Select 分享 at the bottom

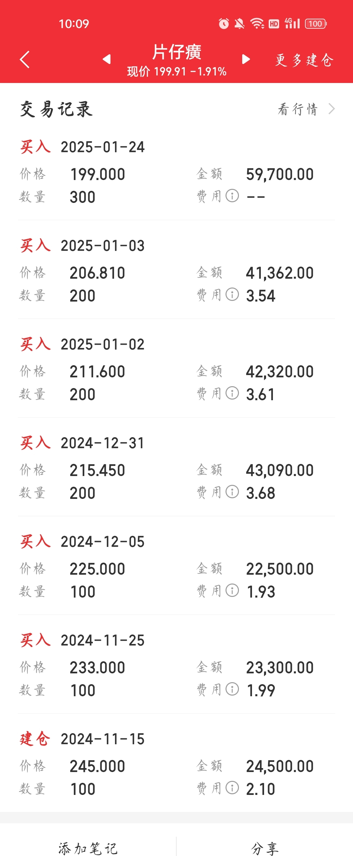pyautogui.click(x=265, y=848)
